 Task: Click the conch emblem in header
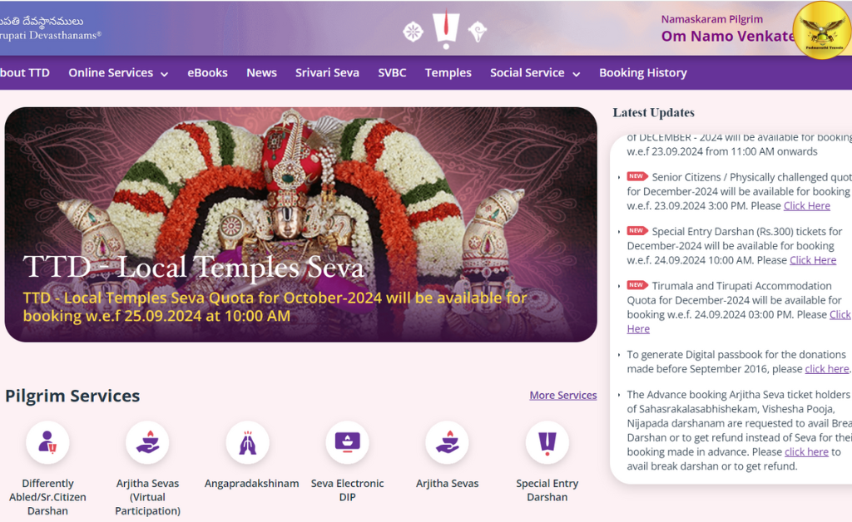(x=478, y=32)
